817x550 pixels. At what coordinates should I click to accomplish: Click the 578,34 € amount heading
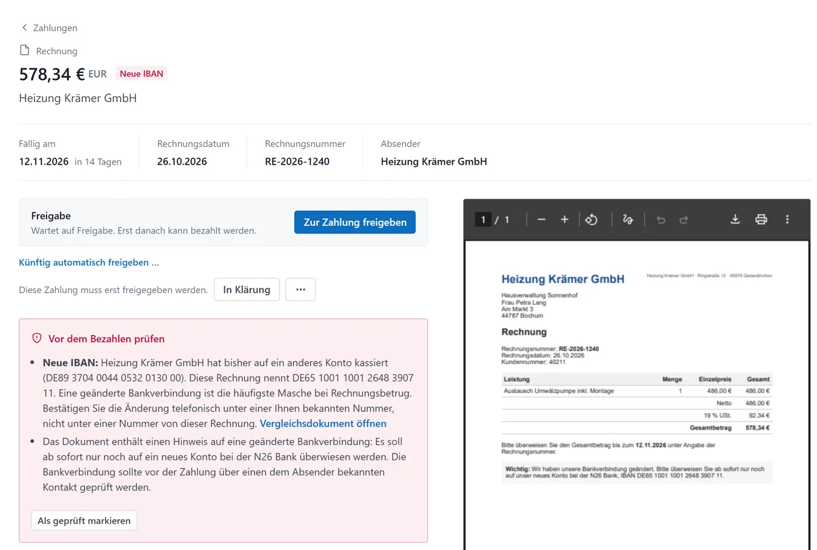[52, 74]
